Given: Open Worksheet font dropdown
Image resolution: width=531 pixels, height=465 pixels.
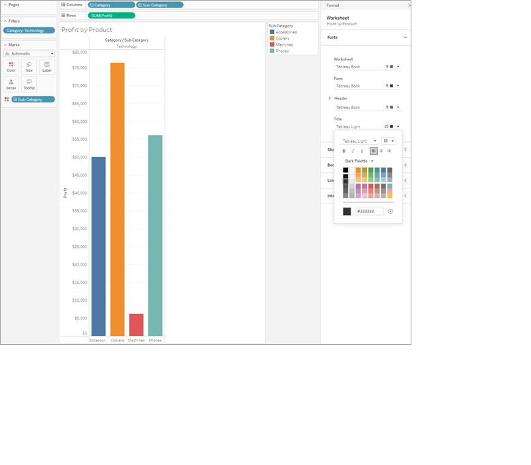Looking at the screenshot, I should 398,67.
